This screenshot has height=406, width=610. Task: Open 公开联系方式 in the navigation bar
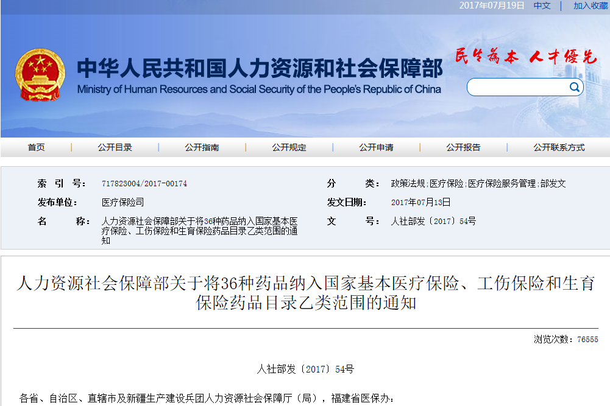point(559,147)
